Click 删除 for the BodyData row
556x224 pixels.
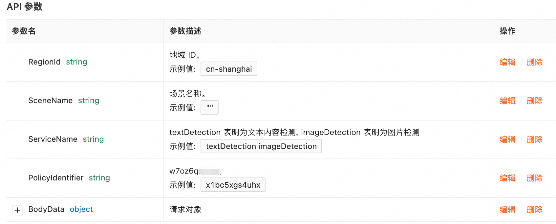pos(534,210)
